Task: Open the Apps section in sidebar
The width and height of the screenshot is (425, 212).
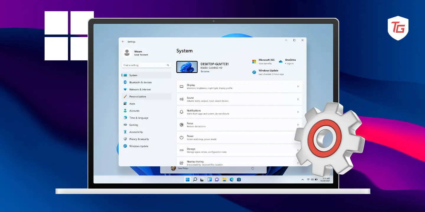Action: pos(132,104)
